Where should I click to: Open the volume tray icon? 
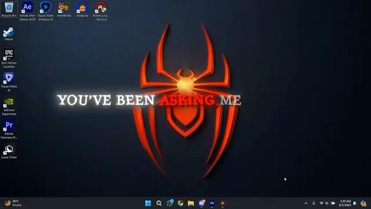pos(327,203)
